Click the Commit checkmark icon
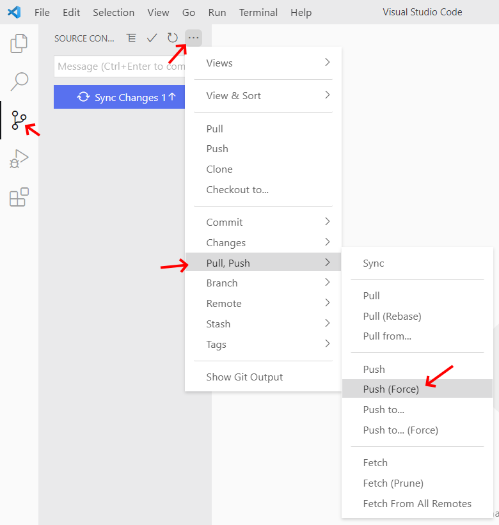 click(152, 38)
